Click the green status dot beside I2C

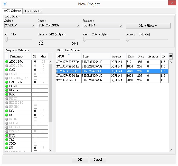7,111
